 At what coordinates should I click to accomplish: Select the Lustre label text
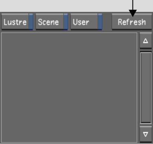[15, 22]
